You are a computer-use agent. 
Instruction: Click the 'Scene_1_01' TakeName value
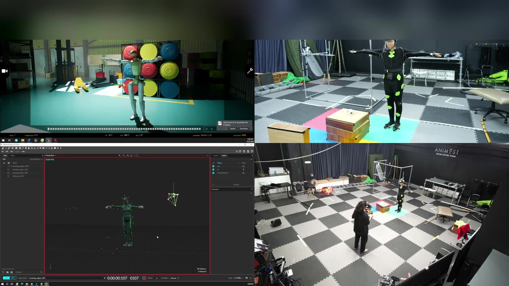206,135
